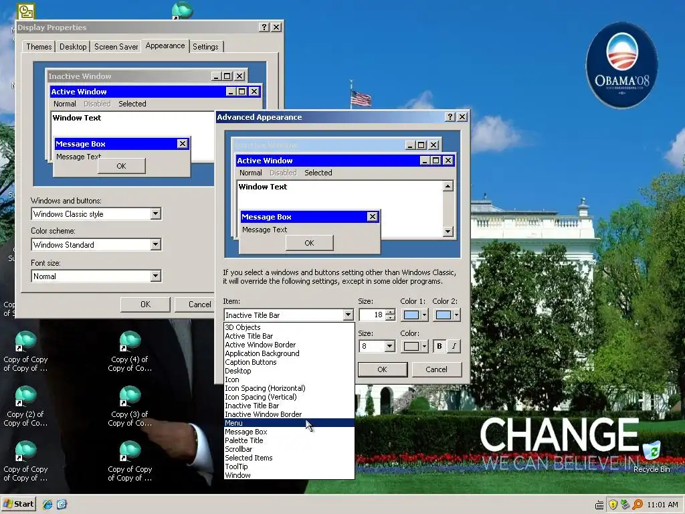Click Message Box title in Advanced preview
This screenshot has height=514, width=685.
[x=266, y=217]
